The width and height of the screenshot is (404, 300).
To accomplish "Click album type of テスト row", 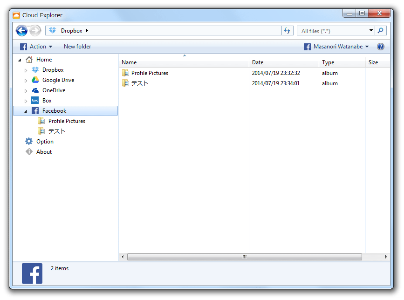I will (x=330, y=83).
